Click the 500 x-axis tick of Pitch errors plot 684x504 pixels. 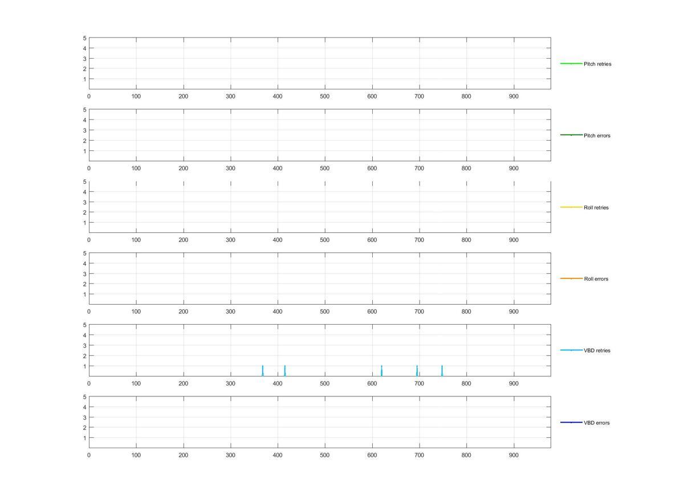(325, 169)
